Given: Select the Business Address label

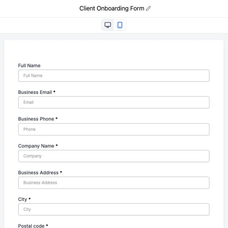Looking at the screenshot, I should click(x=38, y=173).
